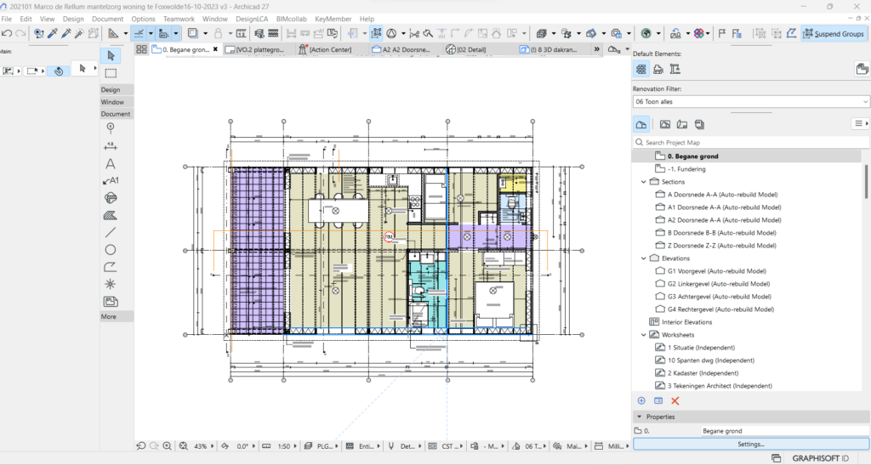This screenshot has height=465, width=871.
Task: Open the Renovation Filter dropdown
Action: point(749,101)
